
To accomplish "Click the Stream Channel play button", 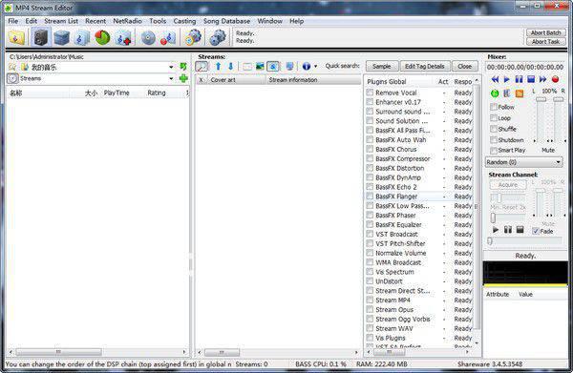I will 496,230.
